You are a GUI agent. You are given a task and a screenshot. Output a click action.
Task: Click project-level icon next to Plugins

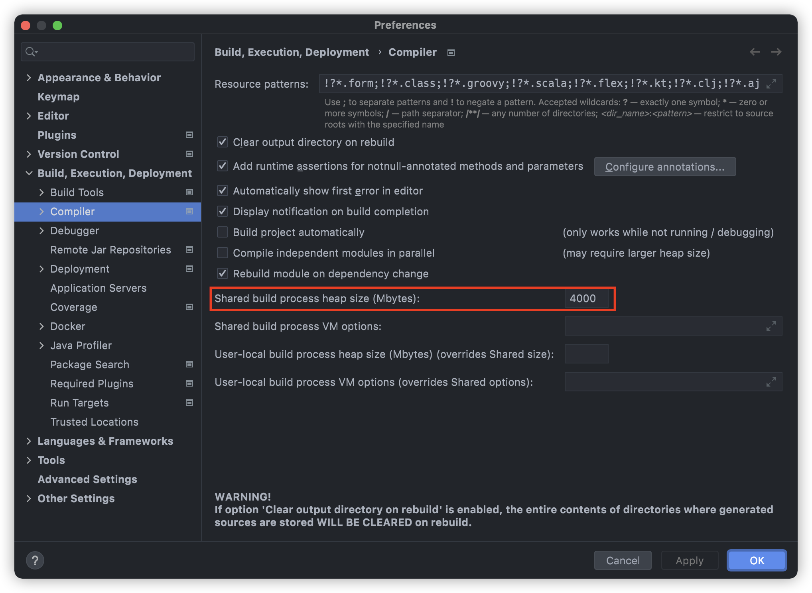point(189,135)
